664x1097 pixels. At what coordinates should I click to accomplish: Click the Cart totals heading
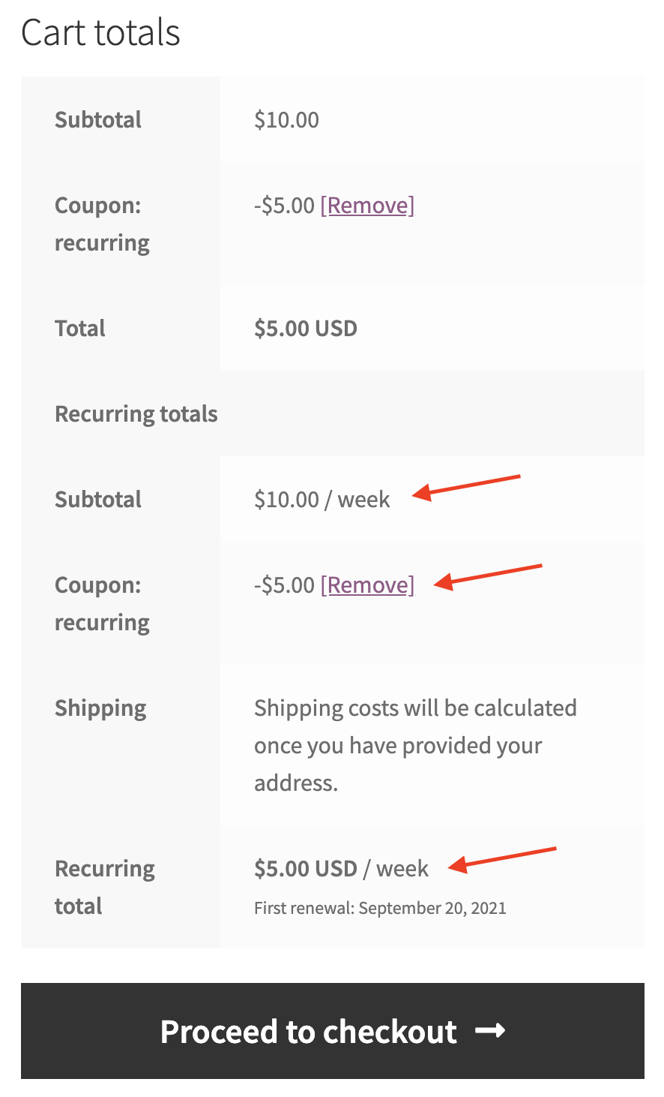100,33
